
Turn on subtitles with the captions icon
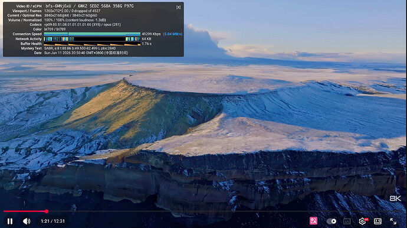[x=347, y=222]
